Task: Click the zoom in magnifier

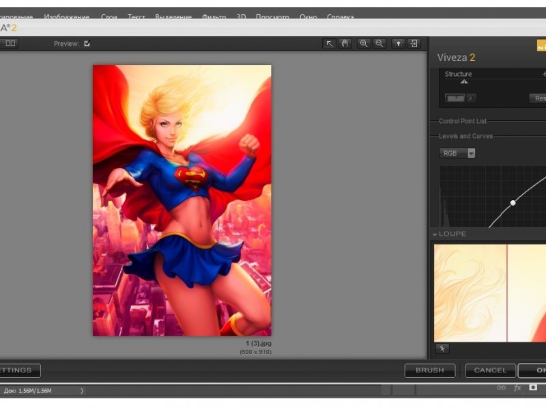Action: coord(364,44)
